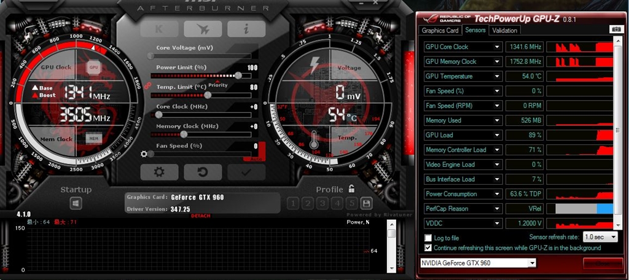Select profile slot 3
The image size is (629, 280).
[x=322, y=203]
